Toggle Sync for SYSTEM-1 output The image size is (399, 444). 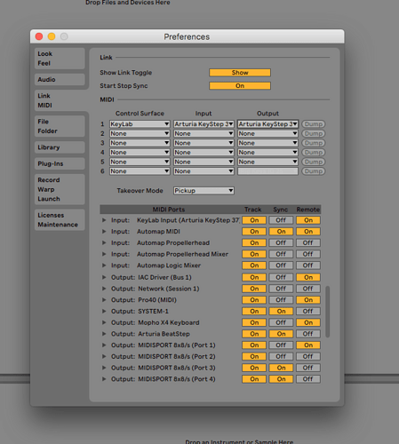click(x=281, y=311)
